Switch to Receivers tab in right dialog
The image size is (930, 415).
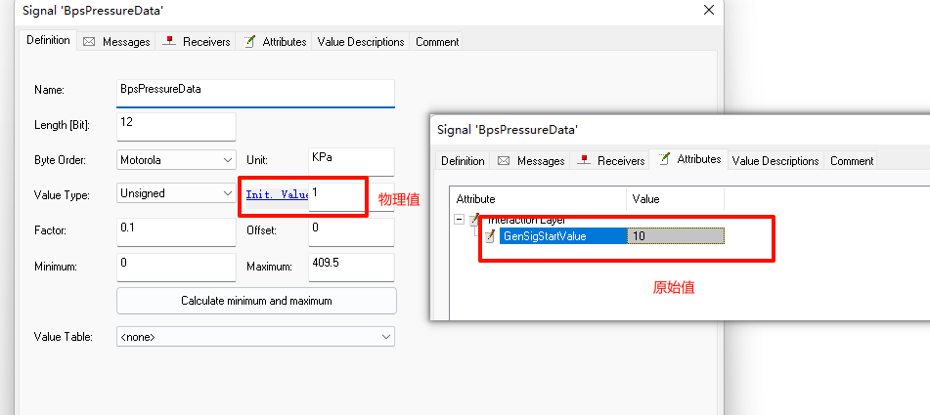609,160
